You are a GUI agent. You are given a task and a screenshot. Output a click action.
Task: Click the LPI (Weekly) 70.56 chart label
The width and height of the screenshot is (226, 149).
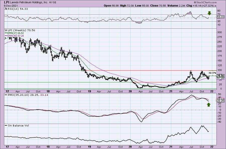click(x=21, y=30)
